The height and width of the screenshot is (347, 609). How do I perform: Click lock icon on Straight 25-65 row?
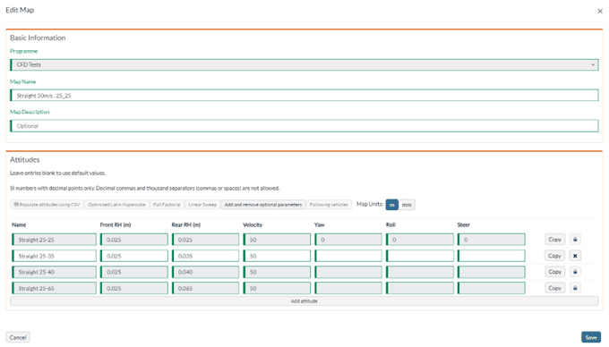click(575, 288)
